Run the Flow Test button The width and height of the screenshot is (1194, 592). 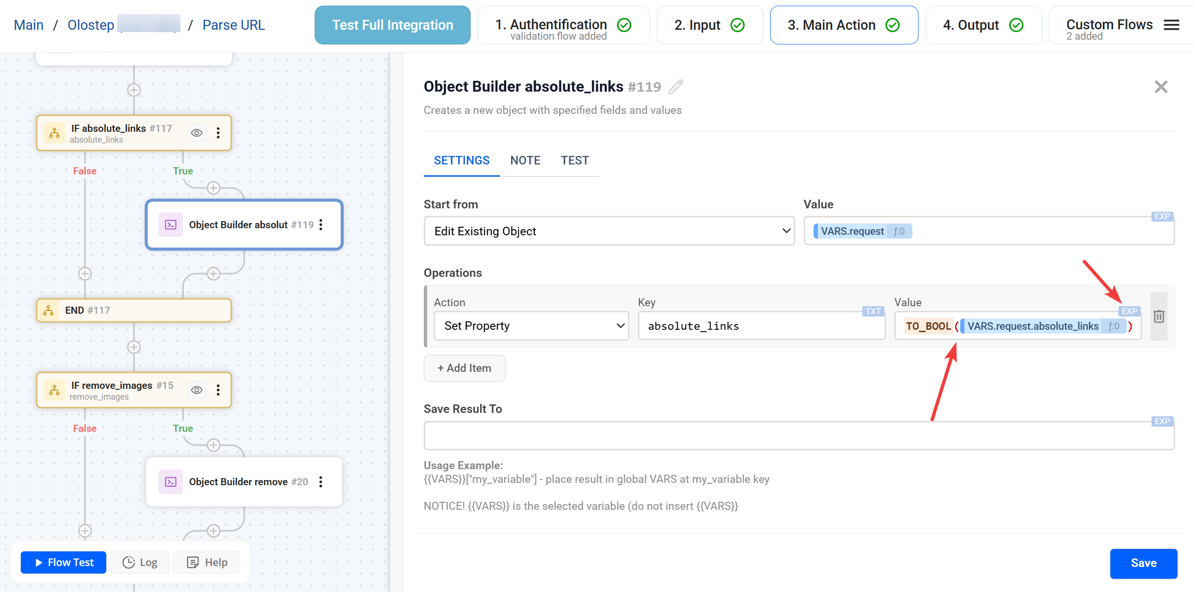pos(64,562)
